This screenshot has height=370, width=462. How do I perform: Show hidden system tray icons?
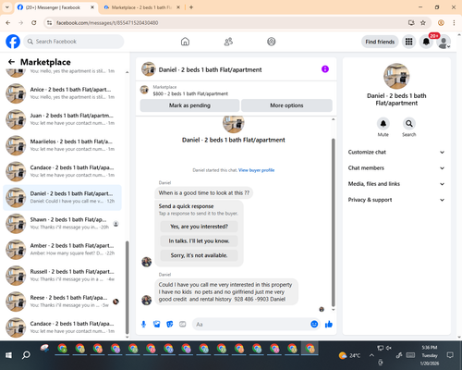371,355
